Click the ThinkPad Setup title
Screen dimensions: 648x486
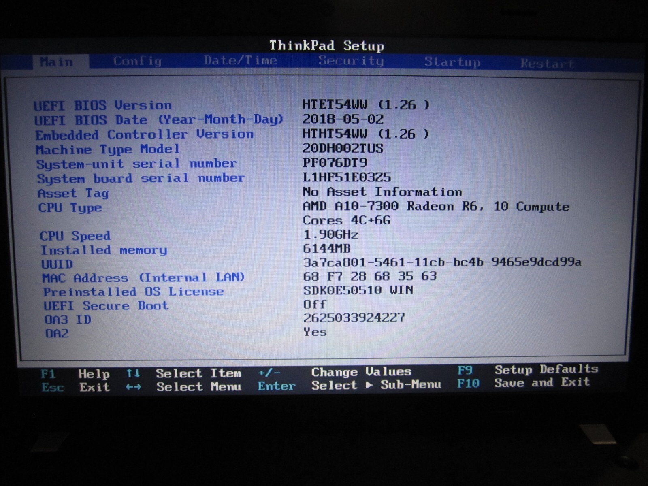326,45
